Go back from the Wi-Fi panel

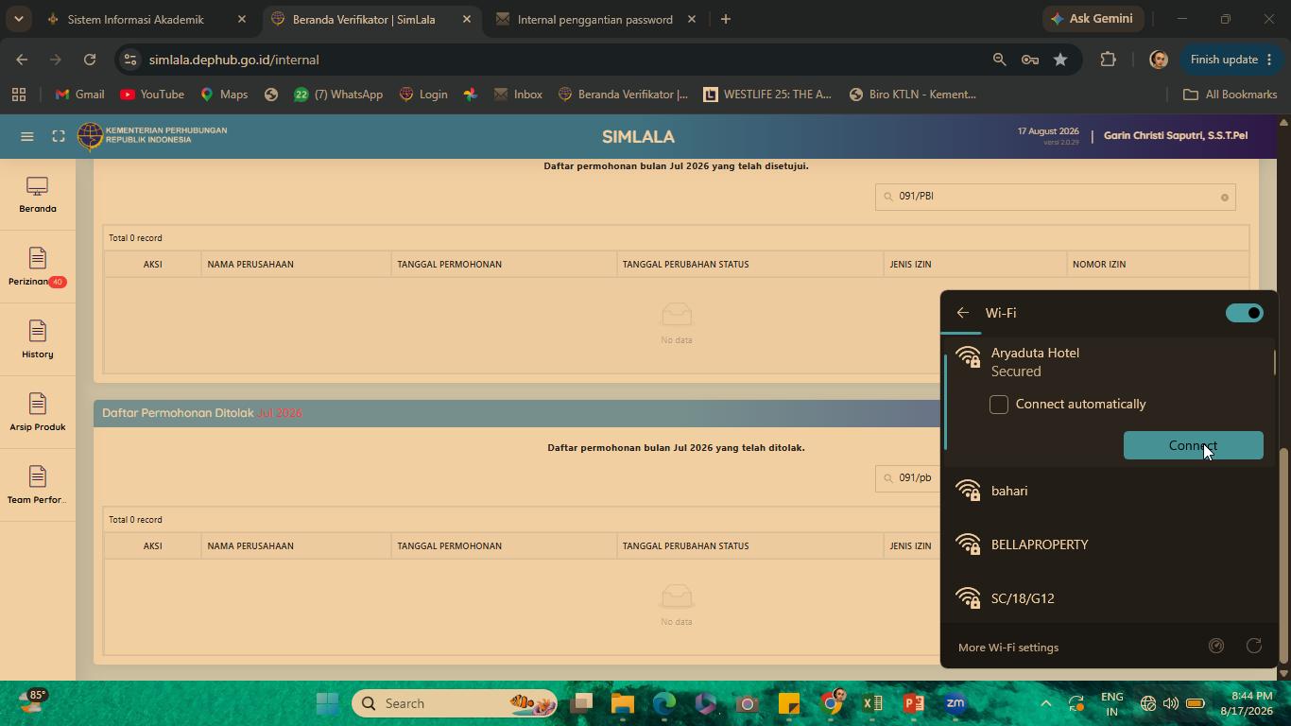pos(963,313)
